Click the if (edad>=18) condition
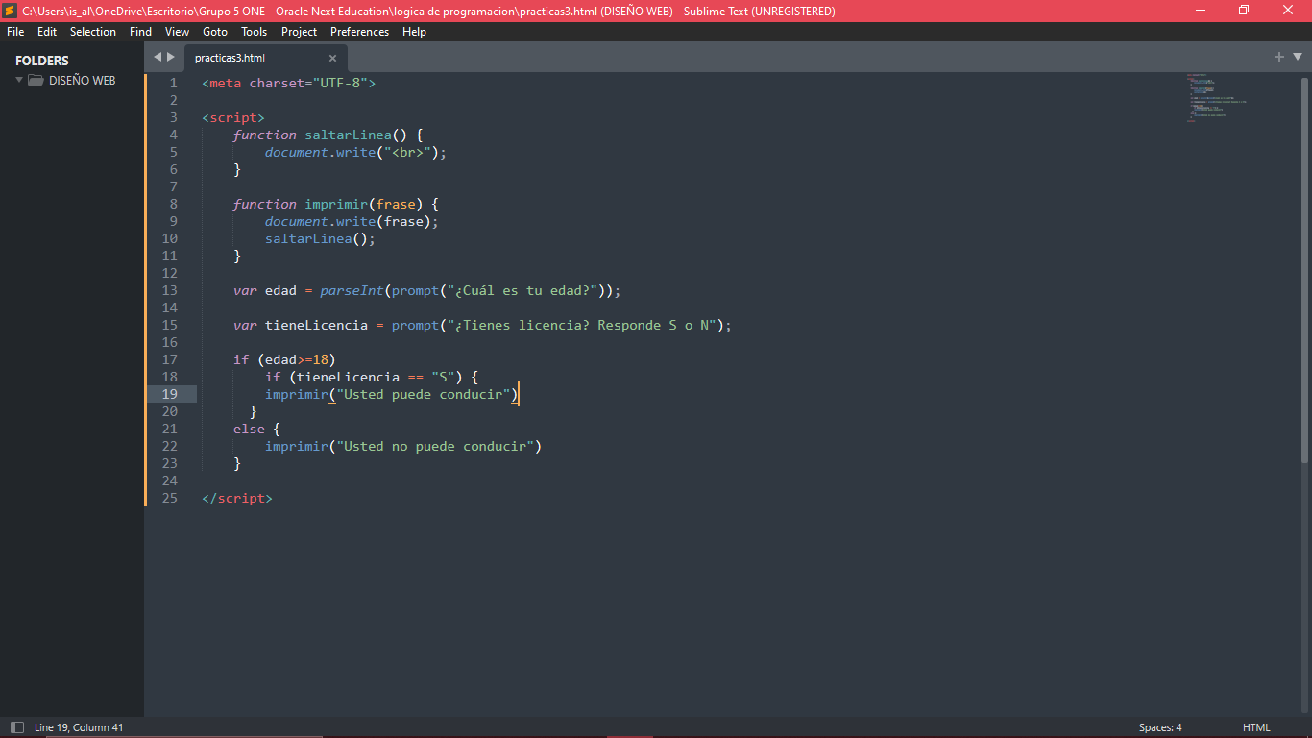1312x738 pixels. (284, 359)
